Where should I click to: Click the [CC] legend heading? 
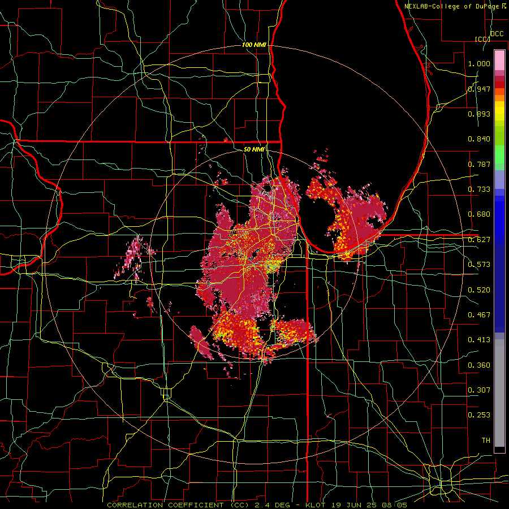(x=482, y=39)
